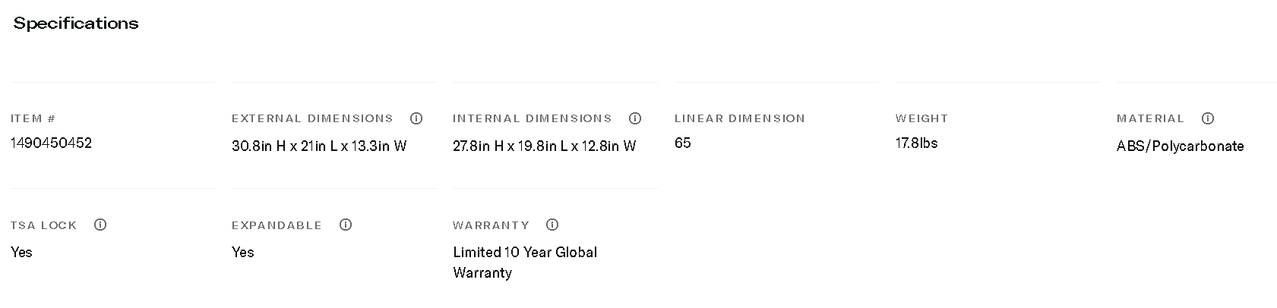Click the Specifications heading
This screenshot has width=1277, height=308.
point(76,24)
